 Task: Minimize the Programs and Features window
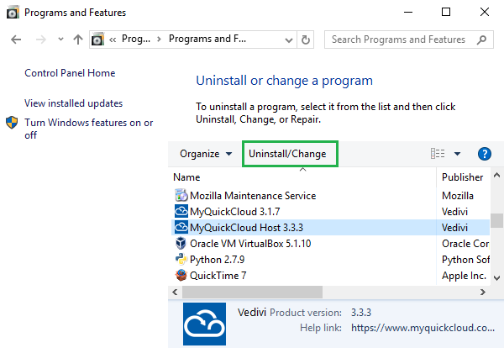tap(408, 13)
